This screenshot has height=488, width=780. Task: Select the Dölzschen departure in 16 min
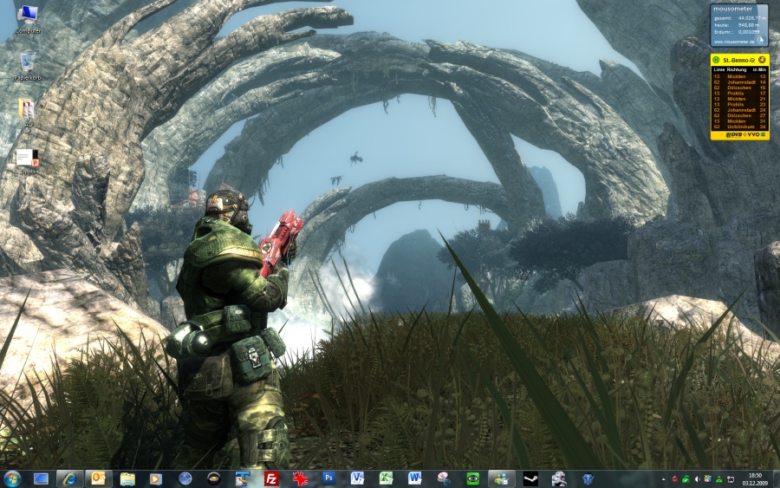click(740, 88)
